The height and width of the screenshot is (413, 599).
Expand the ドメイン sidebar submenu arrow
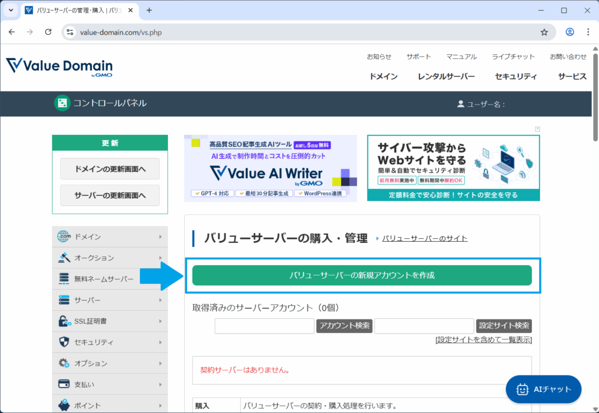tap(160, 237)
